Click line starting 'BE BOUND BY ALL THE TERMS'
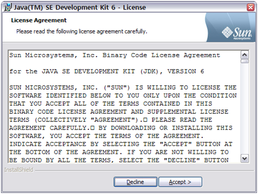Image resolution: width=258 pixels, height=194 pixels. coord(119,160)
